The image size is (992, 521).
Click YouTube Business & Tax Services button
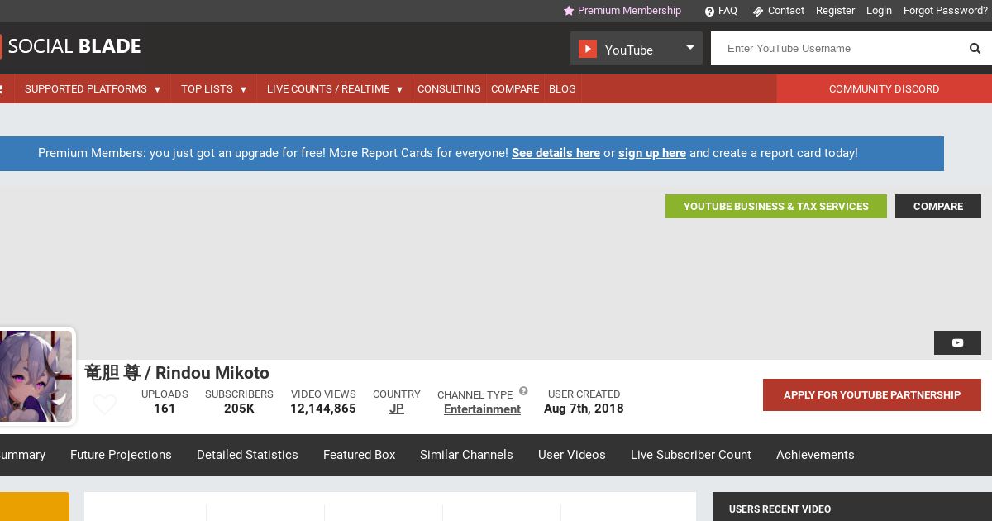click(x=776, y=207)
